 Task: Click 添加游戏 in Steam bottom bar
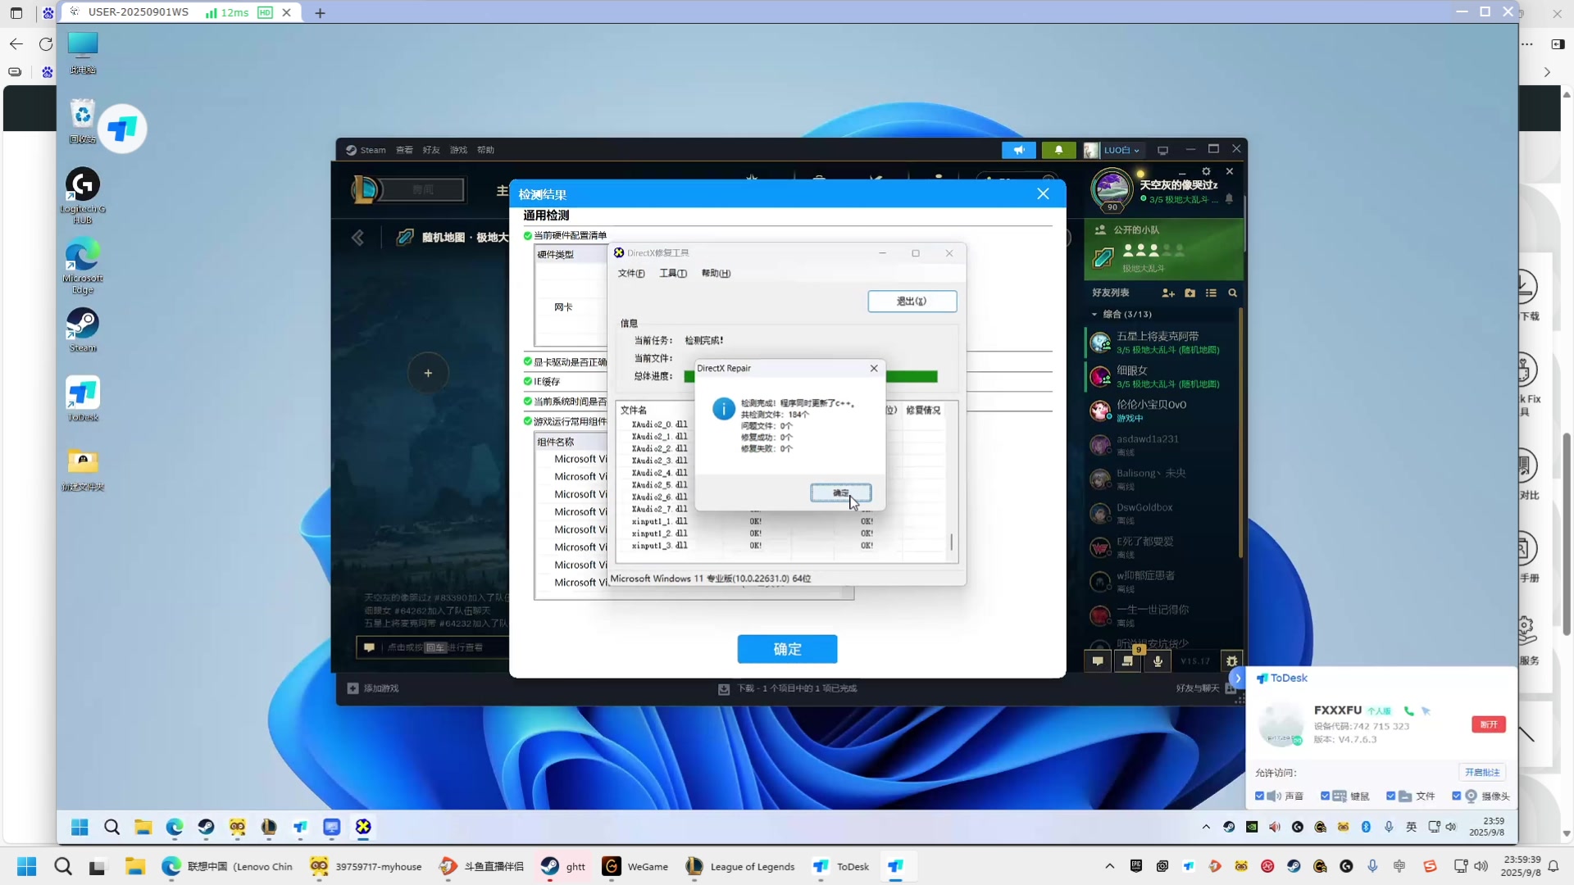point(373,688)
